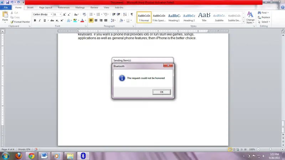
Task: Apply borders to the paragraph
Action: coord(128,21)
